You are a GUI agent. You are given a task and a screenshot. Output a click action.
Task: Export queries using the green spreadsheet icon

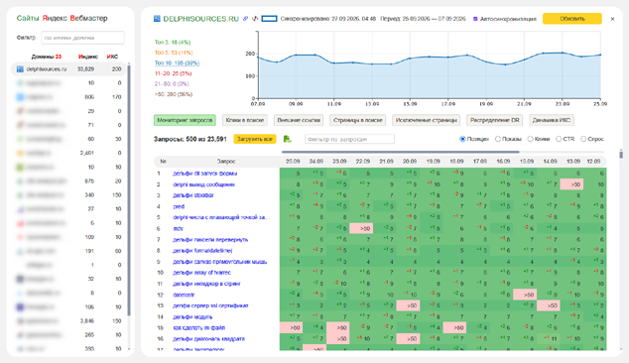coord(288,139)
